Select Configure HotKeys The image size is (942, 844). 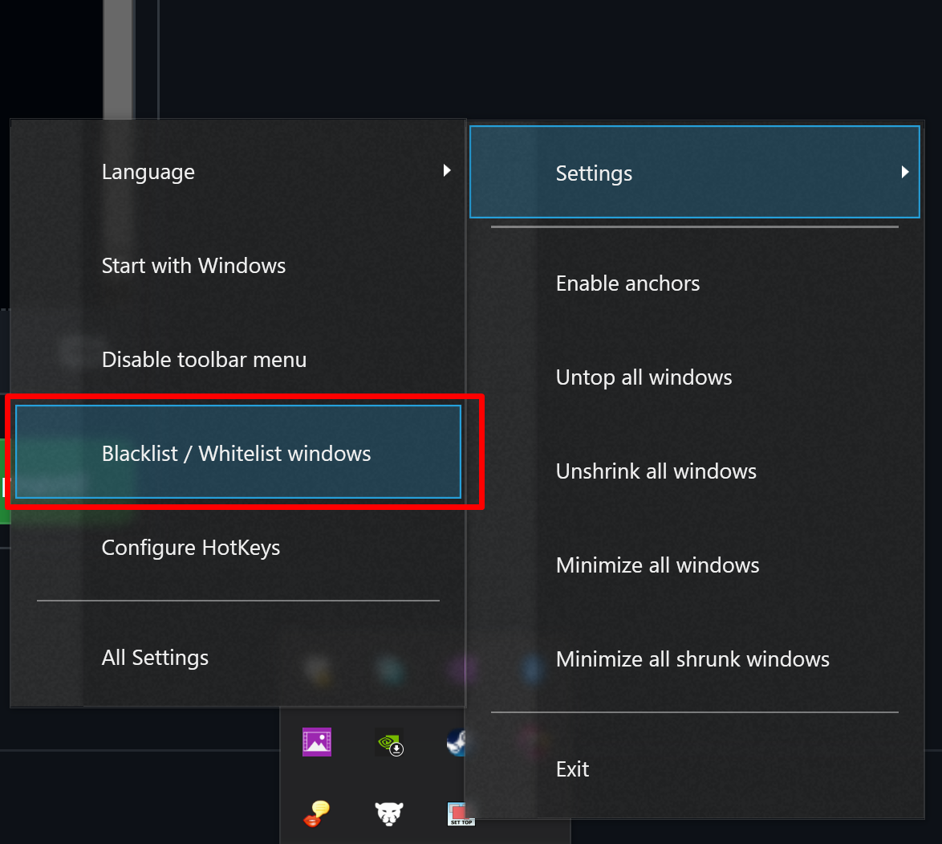[190, 547]
